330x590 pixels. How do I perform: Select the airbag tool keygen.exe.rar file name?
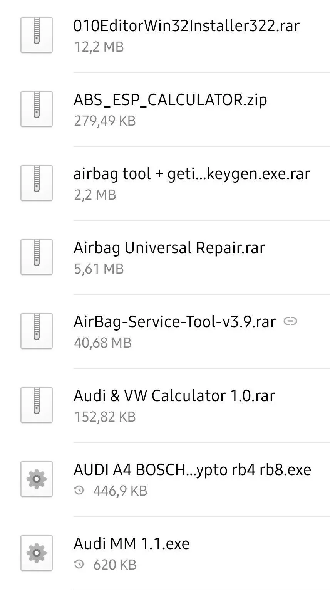tap(191, 174)
